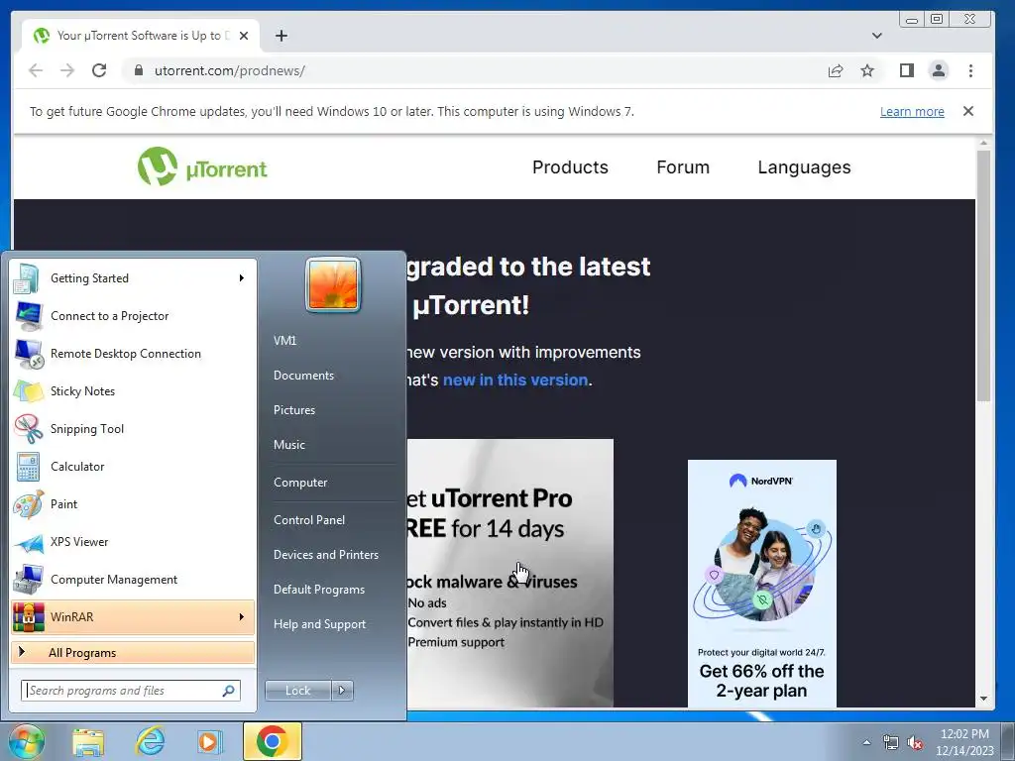Open Chrome profile avatar
This screenshot has height=761, width=1015.
939,70
